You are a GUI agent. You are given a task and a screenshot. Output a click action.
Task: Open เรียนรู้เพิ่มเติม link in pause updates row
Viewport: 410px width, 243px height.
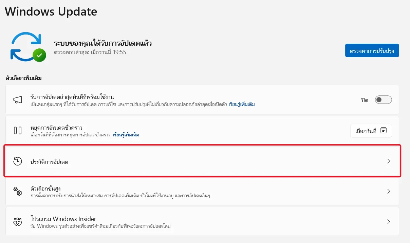coord(126,135)
